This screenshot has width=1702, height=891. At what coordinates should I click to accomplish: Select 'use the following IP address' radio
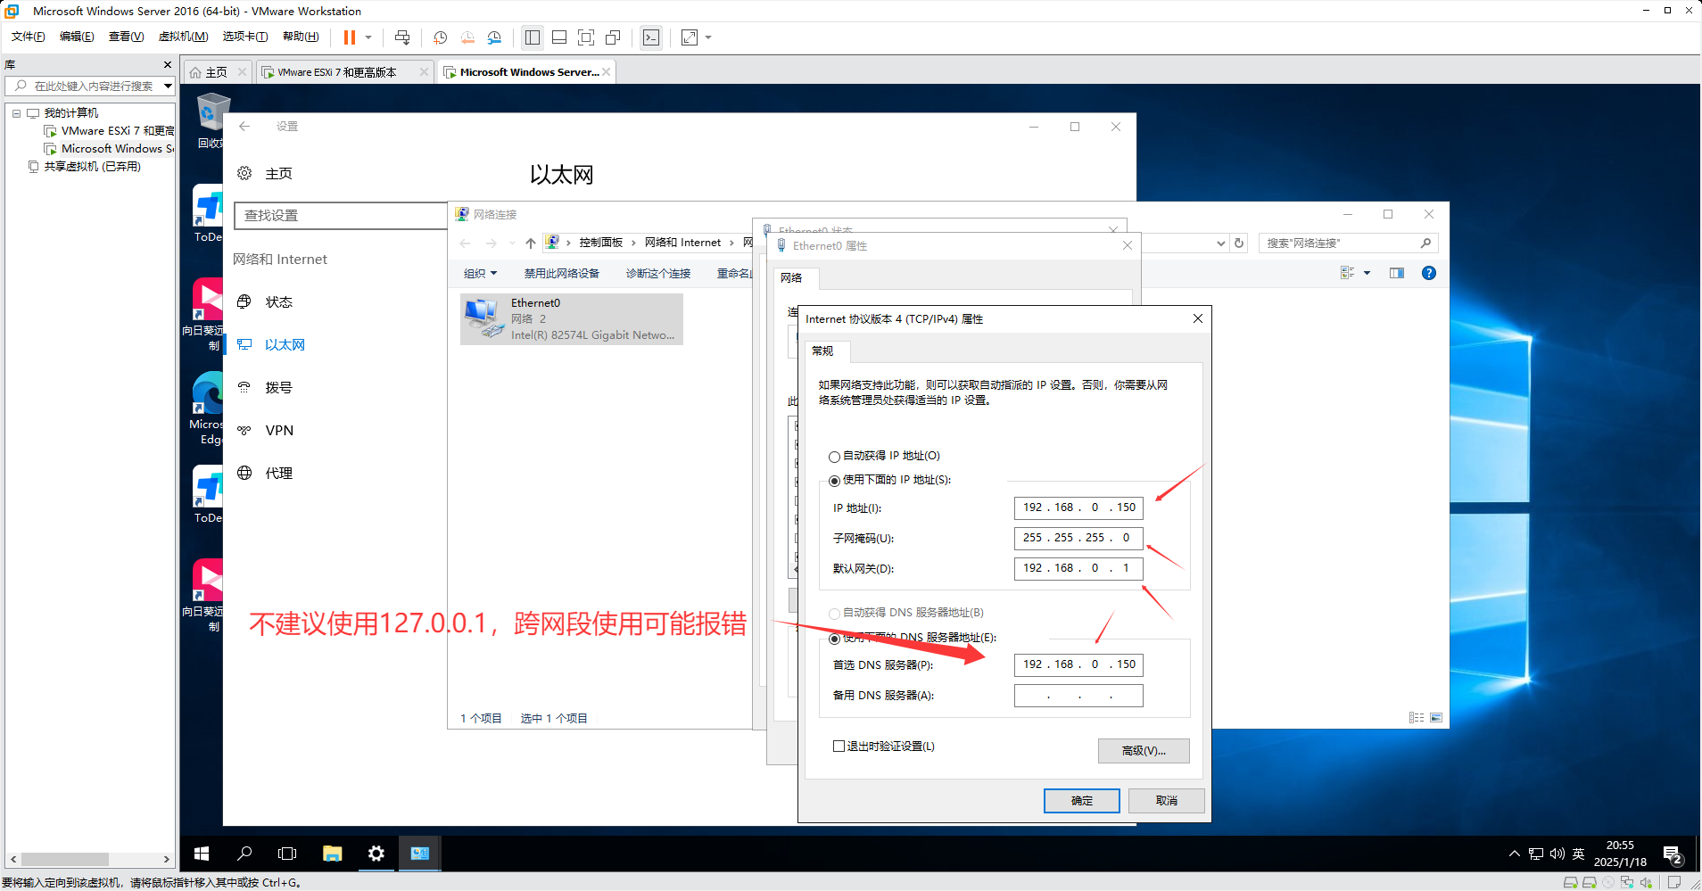pyautogui.click(x=834, y=481)
